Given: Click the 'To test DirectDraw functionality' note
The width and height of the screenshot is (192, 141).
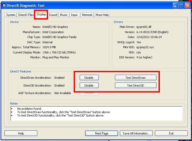Looking at the screenshot, I should point(64,112).
